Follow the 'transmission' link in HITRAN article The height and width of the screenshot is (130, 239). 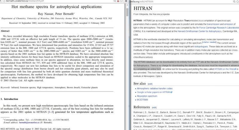pyautogui.click(x=213, y=24)
